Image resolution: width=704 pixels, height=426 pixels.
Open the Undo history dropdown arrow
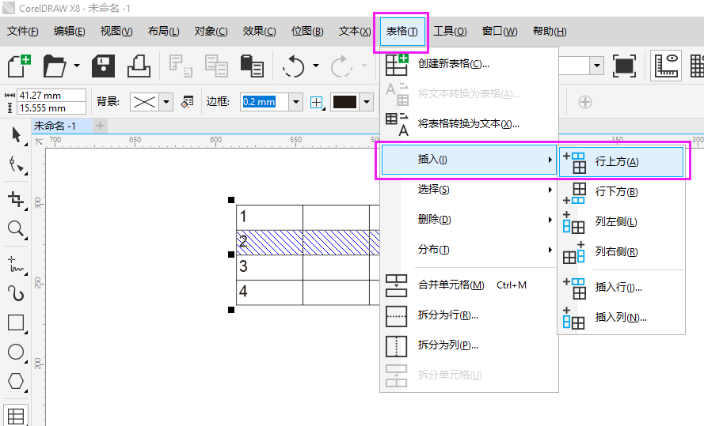pos(316,66)
